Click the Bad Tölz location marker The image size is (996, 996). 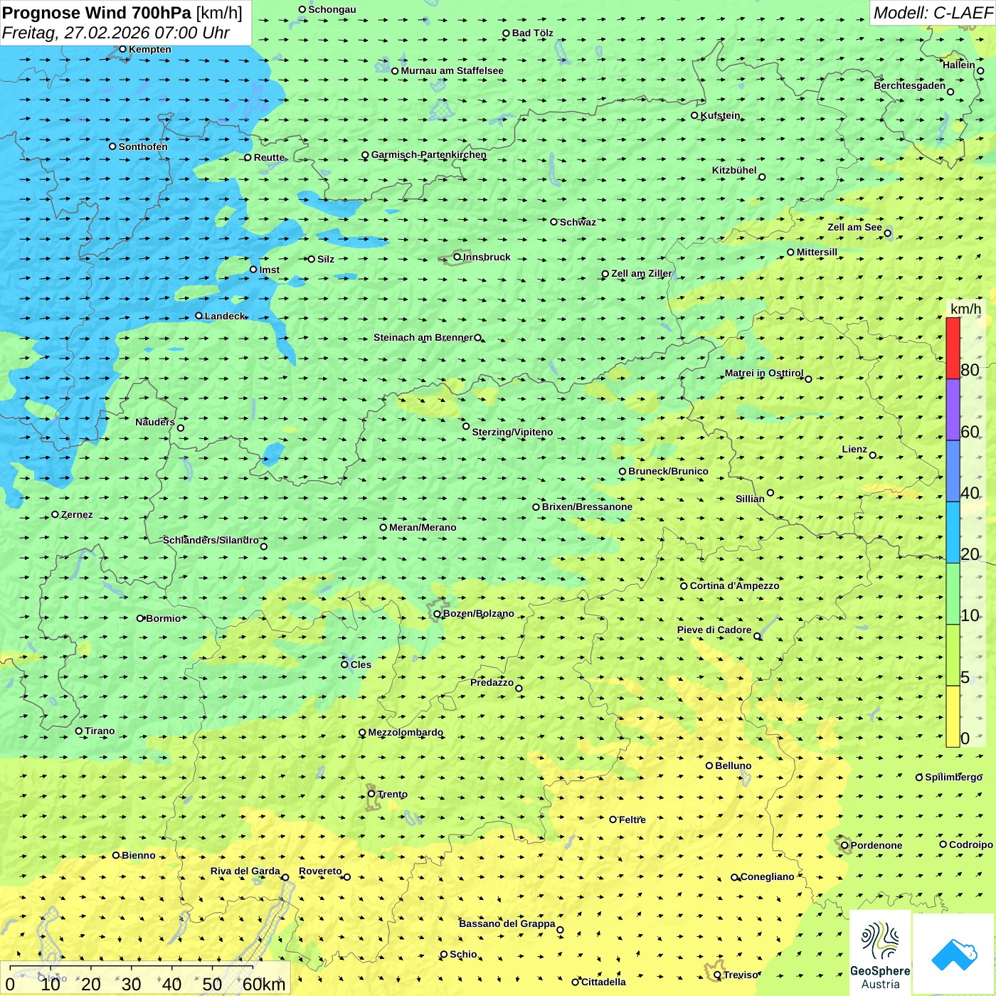point(506,33)
